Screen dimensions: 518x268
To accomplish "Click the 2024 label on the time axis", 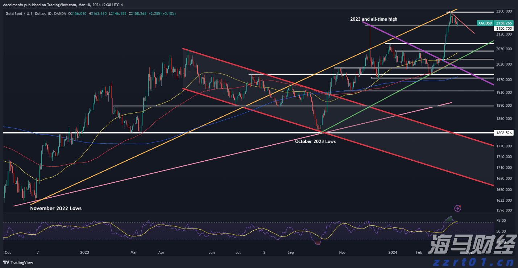I will [x=392, y=252].
